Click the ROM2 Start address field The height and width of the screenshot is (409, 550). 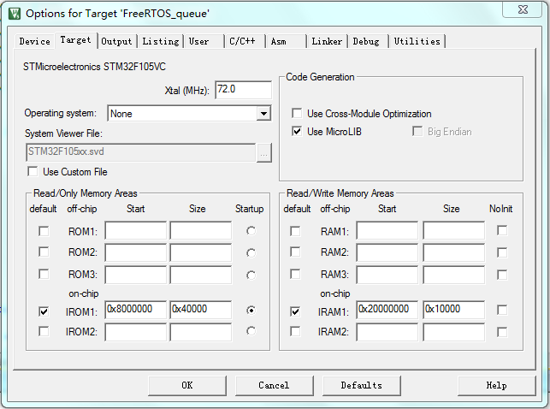[x=136, y=252]
